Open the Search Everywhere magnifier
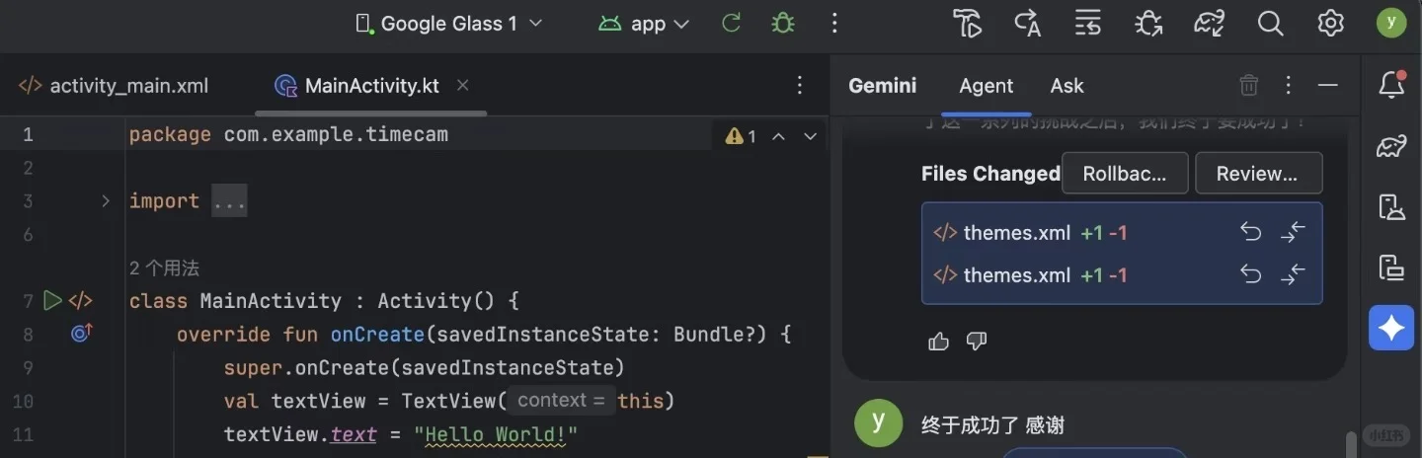 click(x=1270, y=23)
